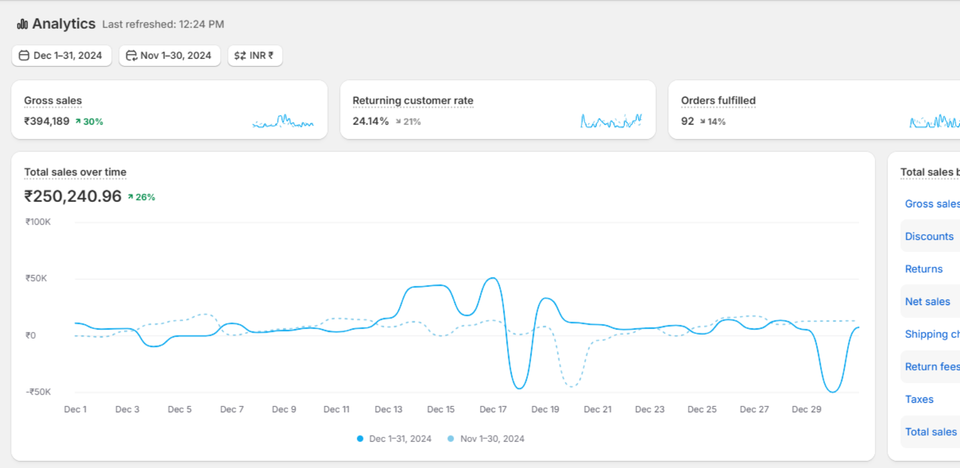Click the Gross sales sparkline chart
Viewport: 960px width, 468px height.
click(x=283, y=121)
